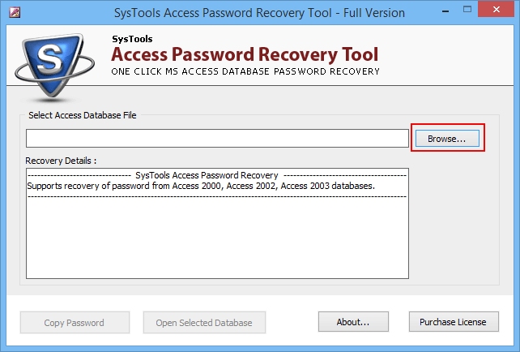Click Browse to choose a database file

pyautogui.click(x=447, y=138)
